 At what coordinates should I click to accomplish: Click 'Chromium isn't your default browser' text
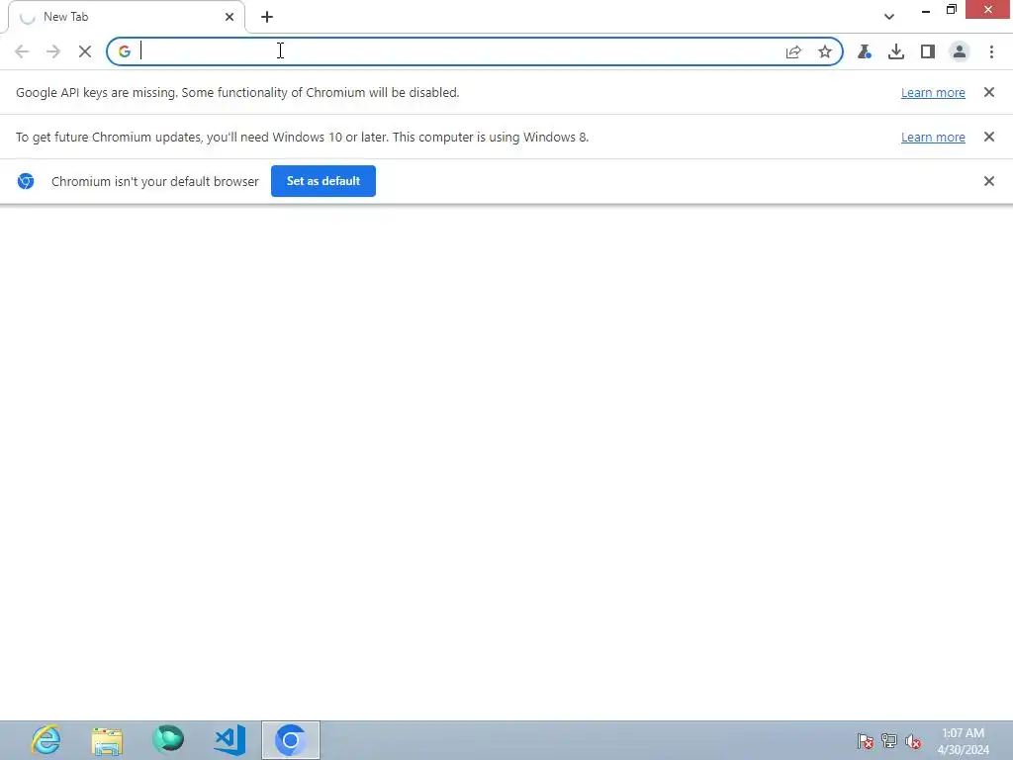point(155,182)
